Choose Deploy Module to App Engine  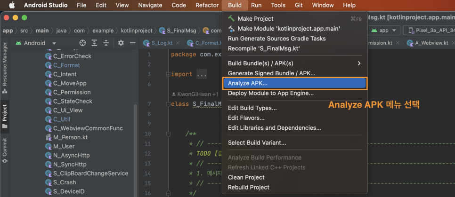pos(295,93)
